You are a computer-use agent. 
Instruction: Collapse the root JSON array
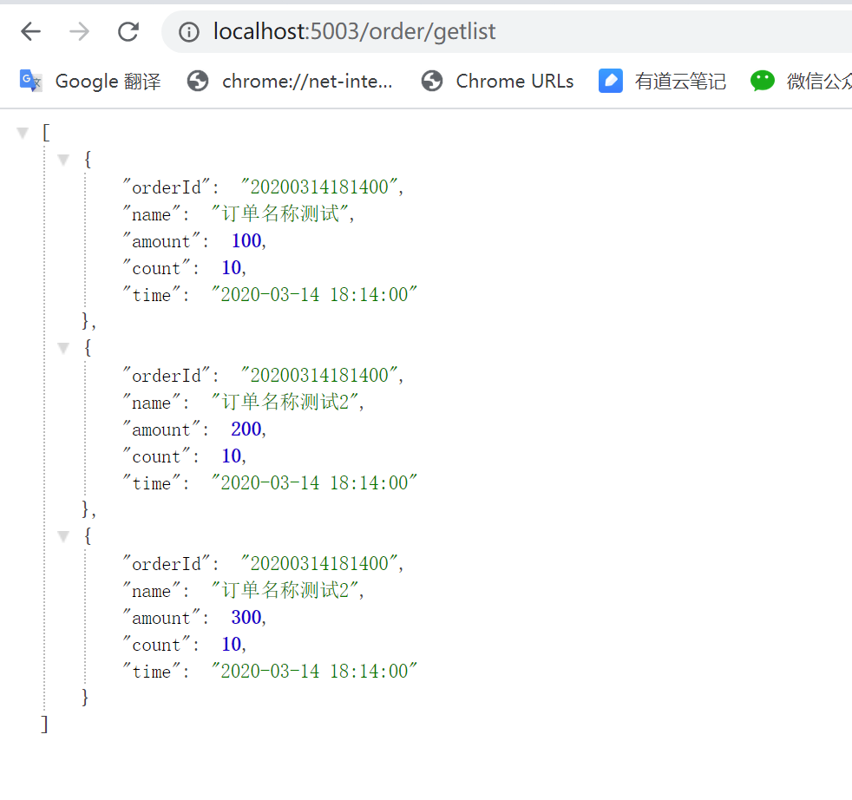tap(21, 132)
